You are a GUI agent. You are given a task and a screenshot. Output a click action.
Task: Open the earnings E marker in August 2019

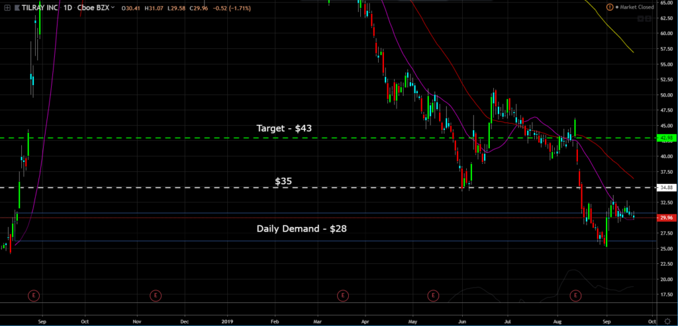(x=575, y=296)
